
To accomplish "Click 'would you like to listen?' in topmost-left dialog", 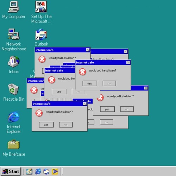I will (x=62, y=58).
